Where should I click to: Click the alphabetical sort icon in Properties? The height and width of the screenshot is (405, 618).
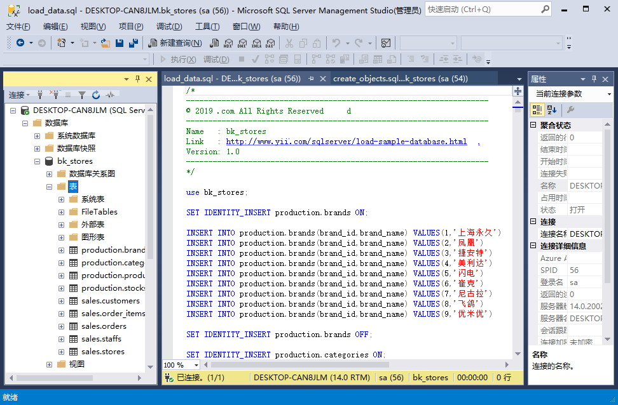(552, 110)
